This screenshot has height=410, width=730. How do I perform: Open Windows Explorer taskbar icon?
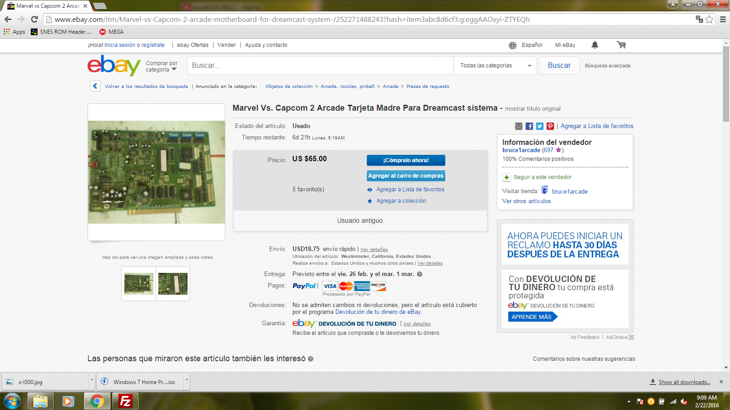(41, 401)
